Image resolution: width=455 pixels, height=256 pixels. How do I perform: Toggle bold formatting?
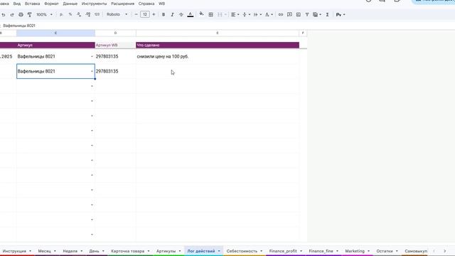(164, 14)
